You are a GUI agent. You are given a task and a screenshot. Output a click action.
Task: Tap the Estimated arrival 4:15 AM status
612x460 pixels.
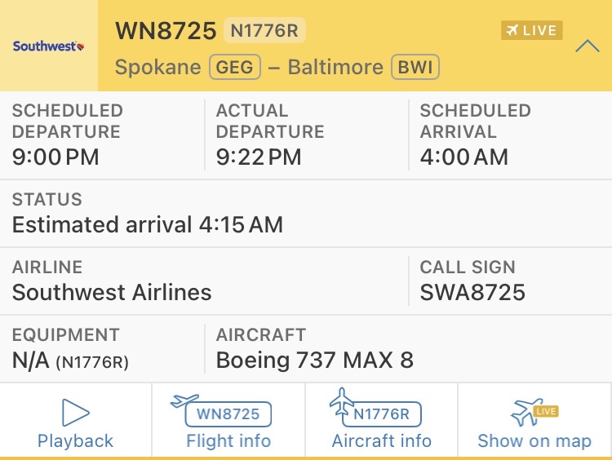point(148,224)
